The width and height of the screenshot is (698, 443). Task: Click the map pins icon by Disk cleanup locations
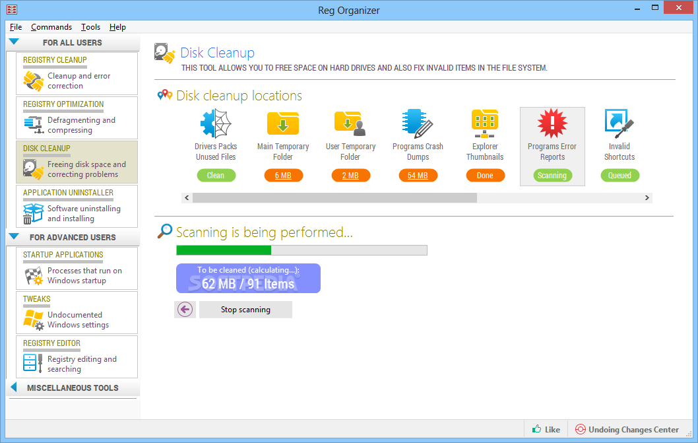(x=165, y=94)
